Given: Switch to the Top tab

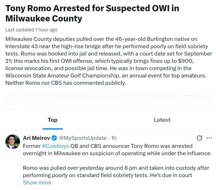Looking at the screenshot, I should (x=53, y=120).
